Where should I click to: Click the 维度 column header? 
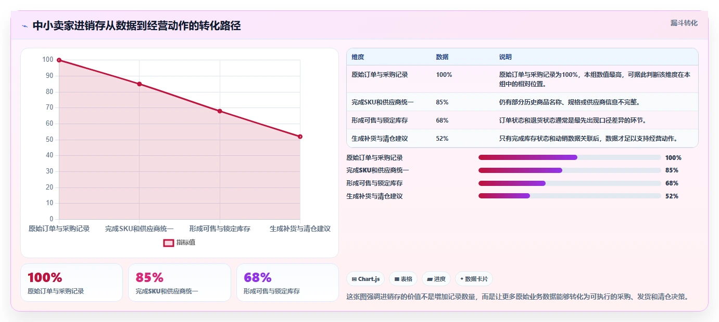pyautogui.click(x=358, y=57)
